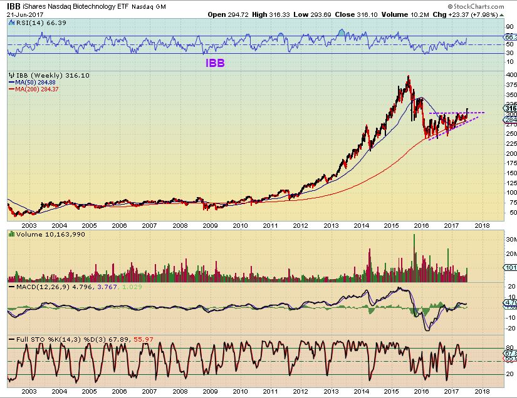The width and height of the screenshot is (517, 398).
Task: Click the Close 316.10 header value
Action: 356,15
